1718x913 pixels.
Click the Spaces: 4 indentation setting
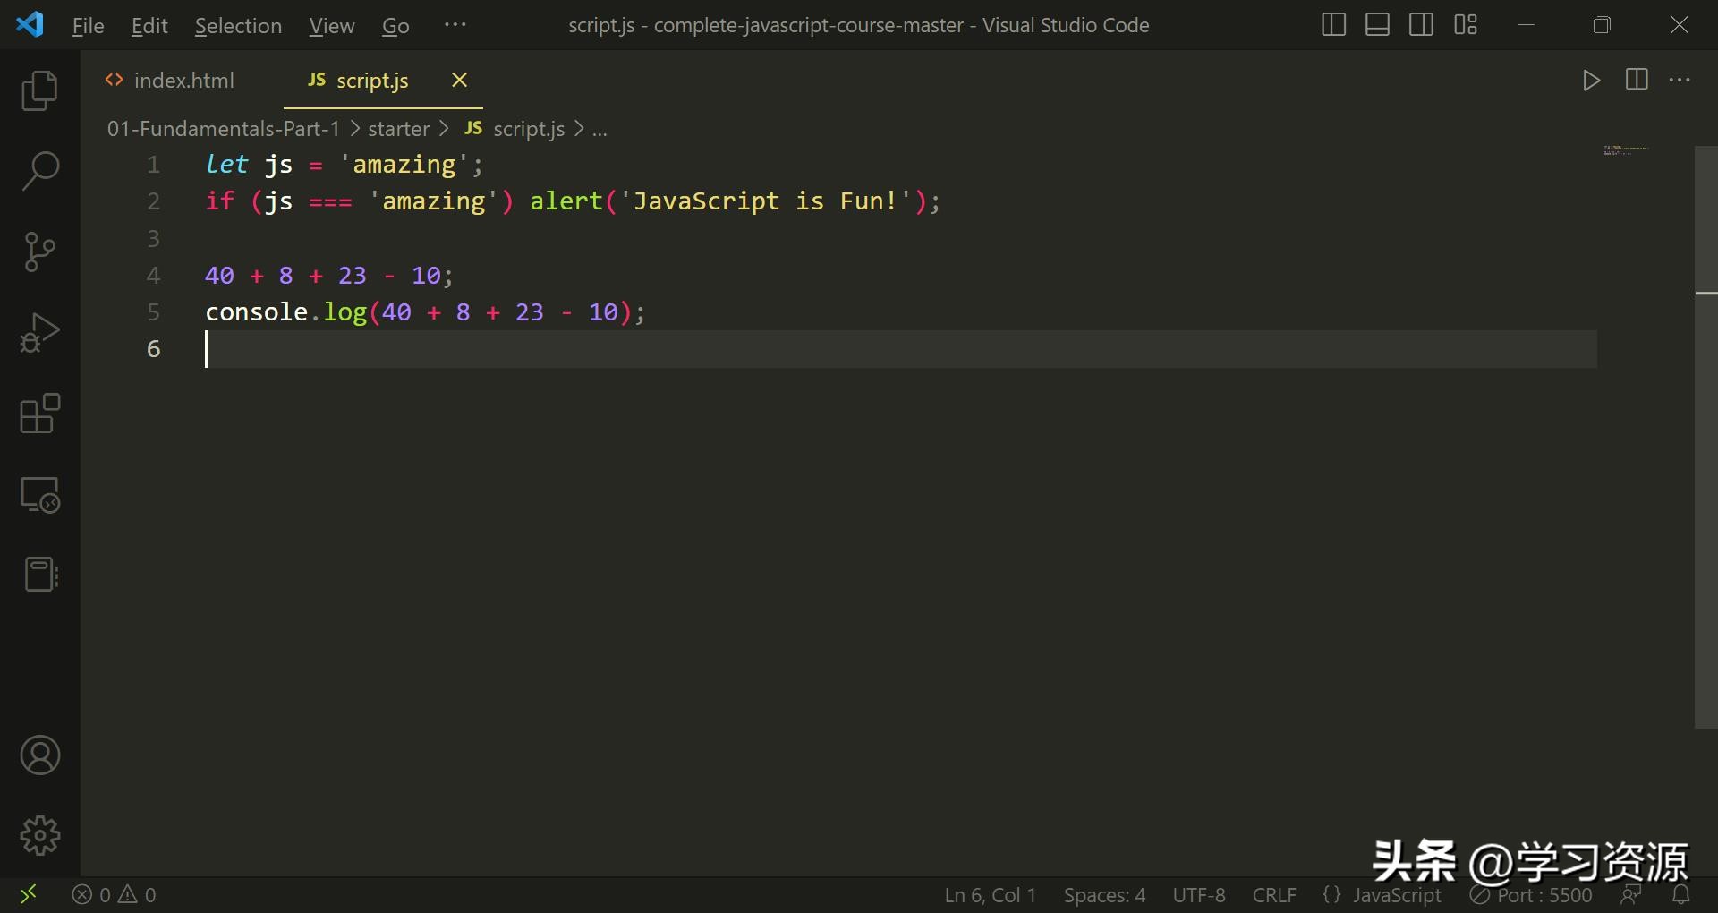coord(1104,895)
